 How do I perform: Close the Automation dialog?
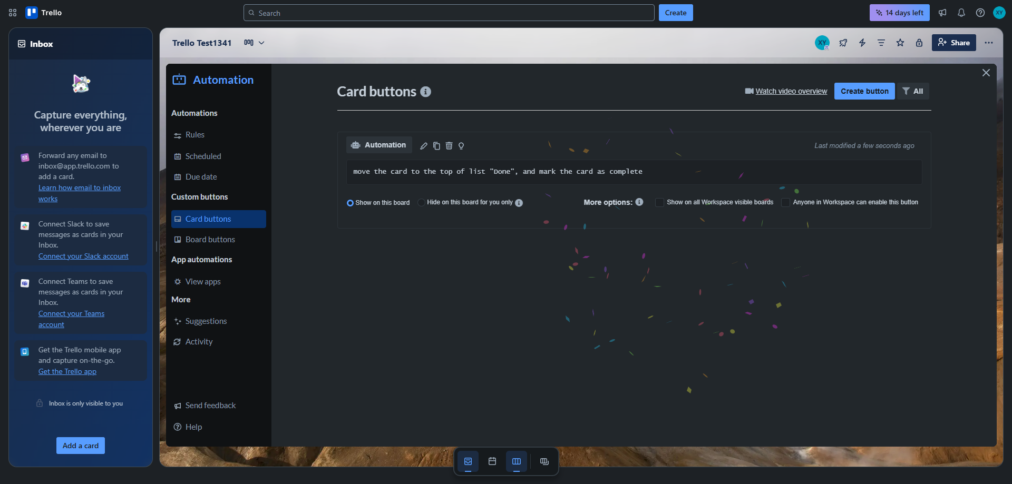tap(986, 73)
